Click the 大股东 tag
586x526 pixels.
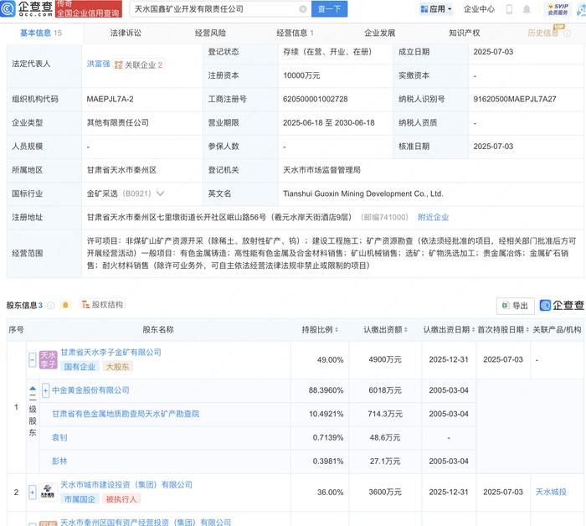117,367
